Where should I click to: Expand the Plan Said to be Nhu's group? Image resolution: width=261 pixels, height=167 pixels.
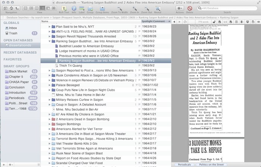[x=50, y=26]
